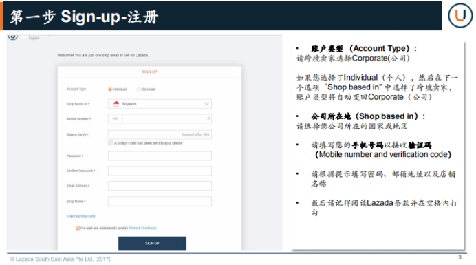Viewport: 476px width, 265px height.
Task: Click the green check icon beside code sent message
Action: click(111, 143)
